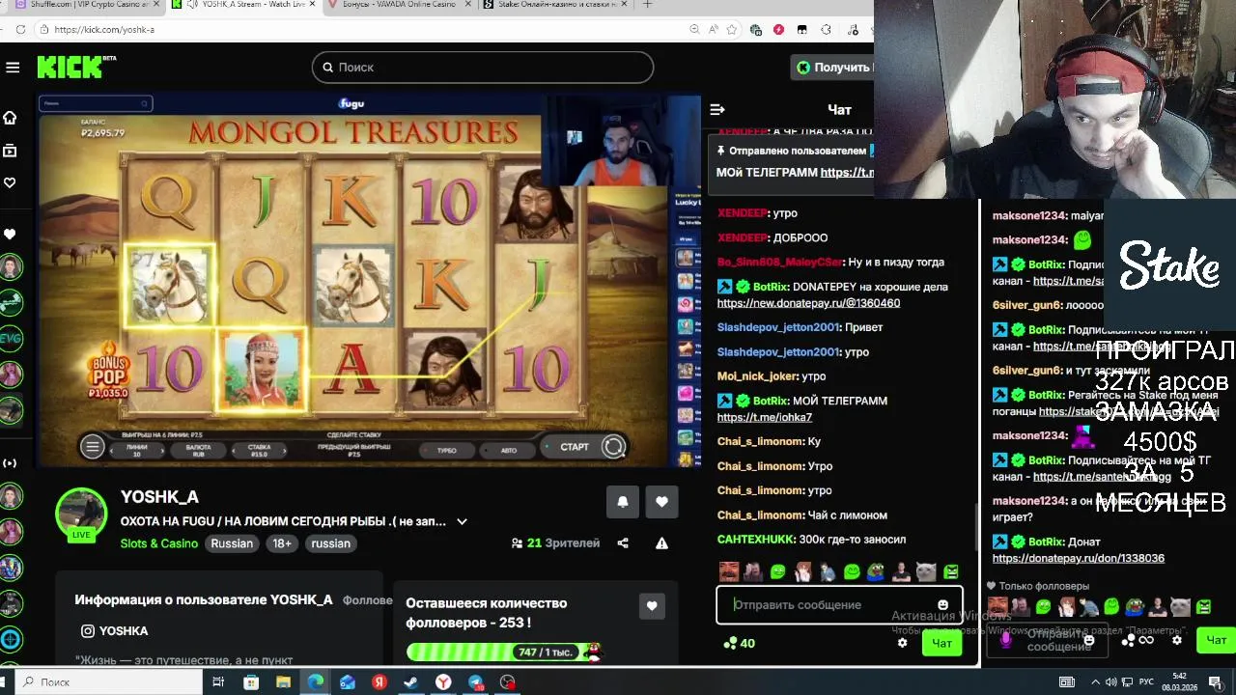
Task: Report stream with the warning triangle icon
Action: tap(661, 543)
